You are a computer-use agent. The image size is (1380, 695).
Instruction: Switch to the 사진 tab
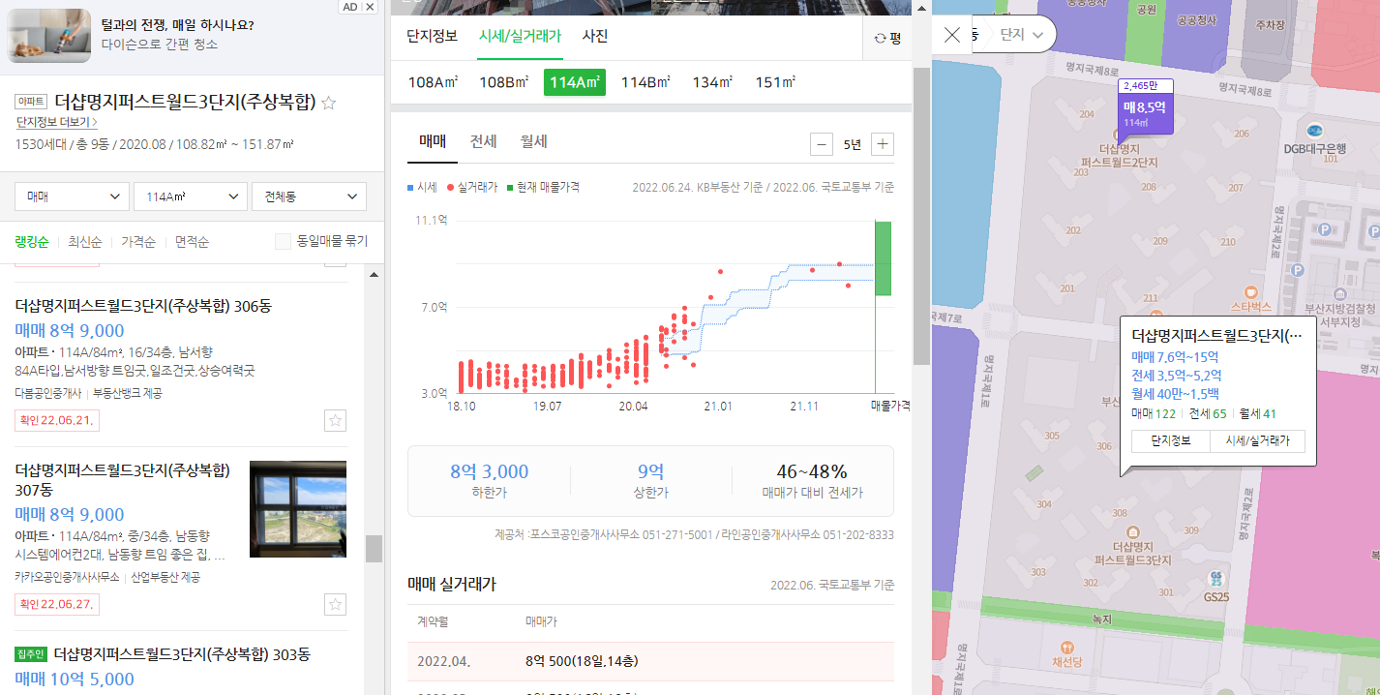[x=595, y=37]
